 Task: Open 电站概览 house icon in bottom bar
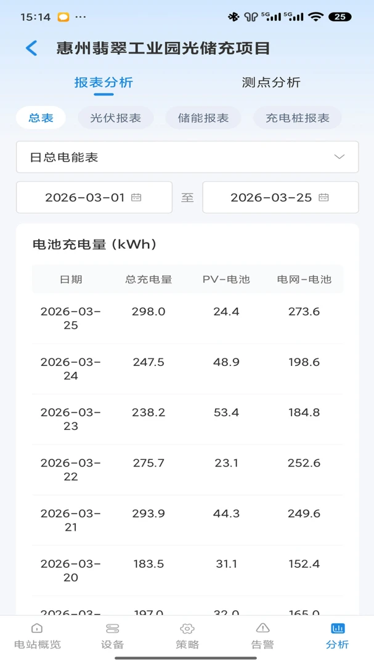(38, 628)
